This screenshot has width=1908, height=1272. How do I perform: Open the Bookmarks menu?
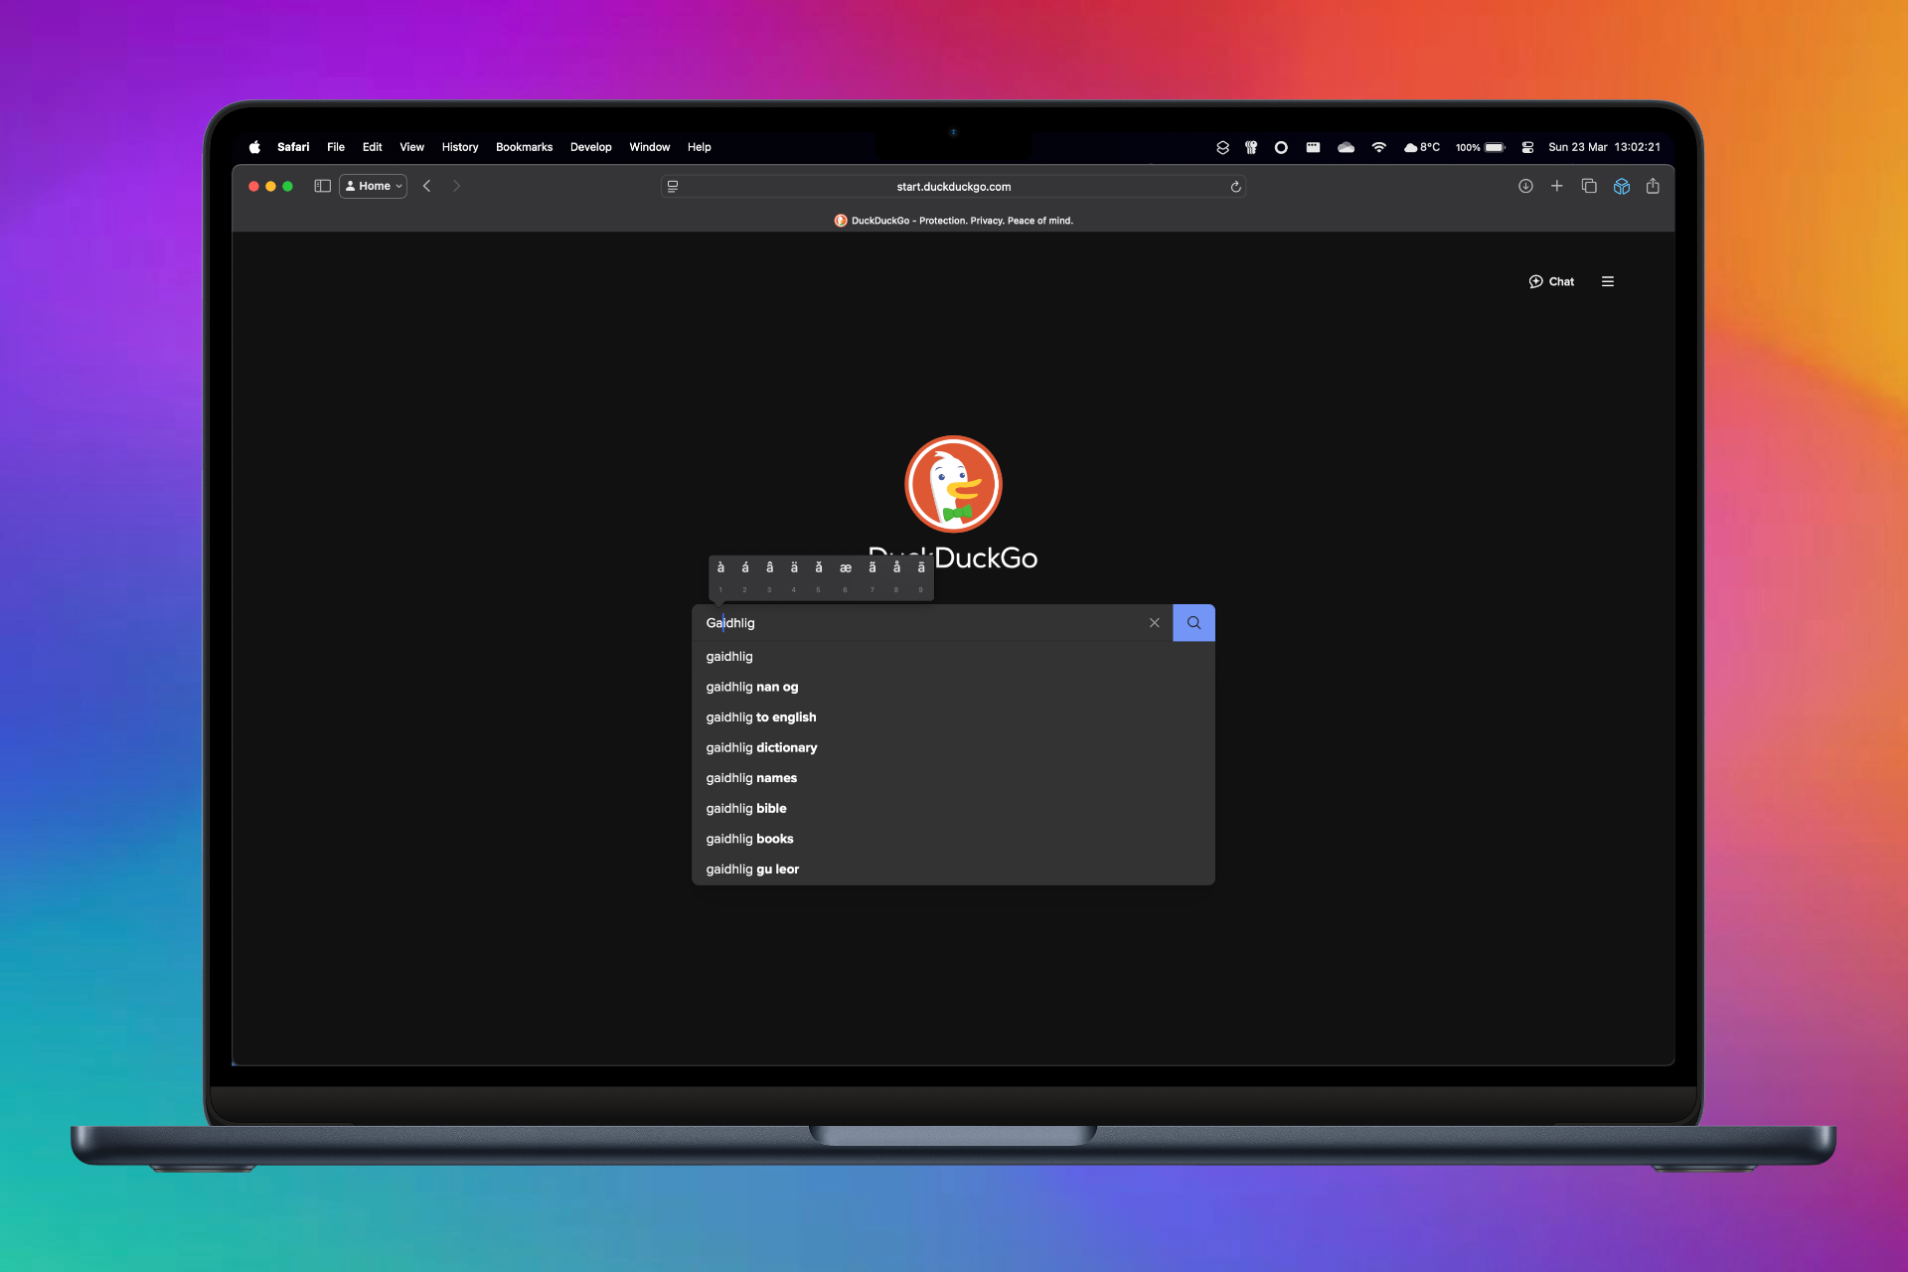(524, 147)
